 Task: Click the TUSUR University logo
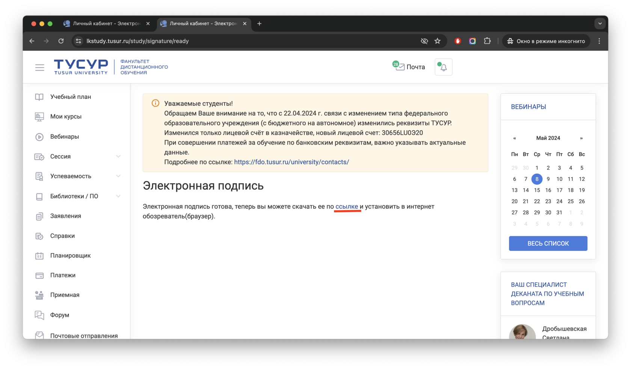tap(81, 67)
